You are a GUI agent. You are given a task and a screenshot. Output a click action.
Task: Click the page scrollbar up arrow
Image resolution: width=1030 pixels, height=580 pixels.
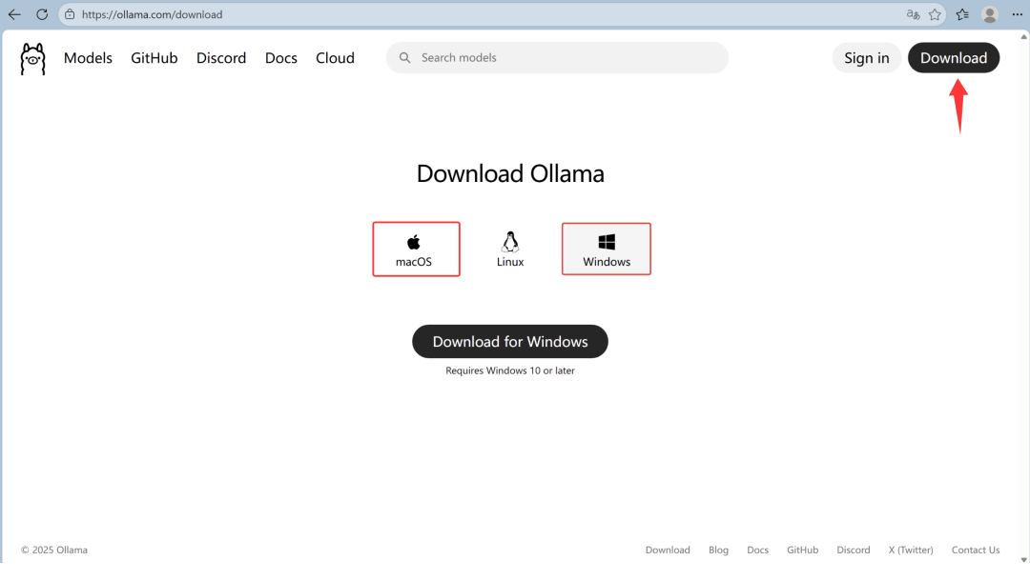click(1023, 37)
